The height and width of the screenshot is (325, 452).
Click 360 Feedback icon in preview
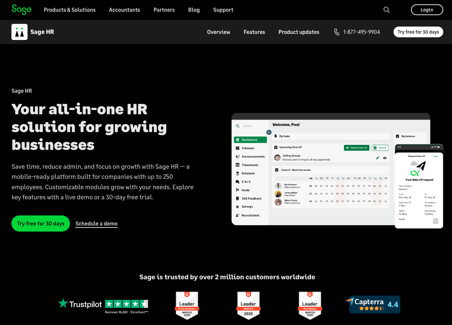tap(238, 199)
